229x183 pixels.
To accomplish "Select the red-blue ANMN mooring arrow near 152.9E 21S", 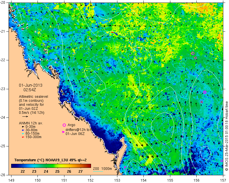I will (114, 33).
